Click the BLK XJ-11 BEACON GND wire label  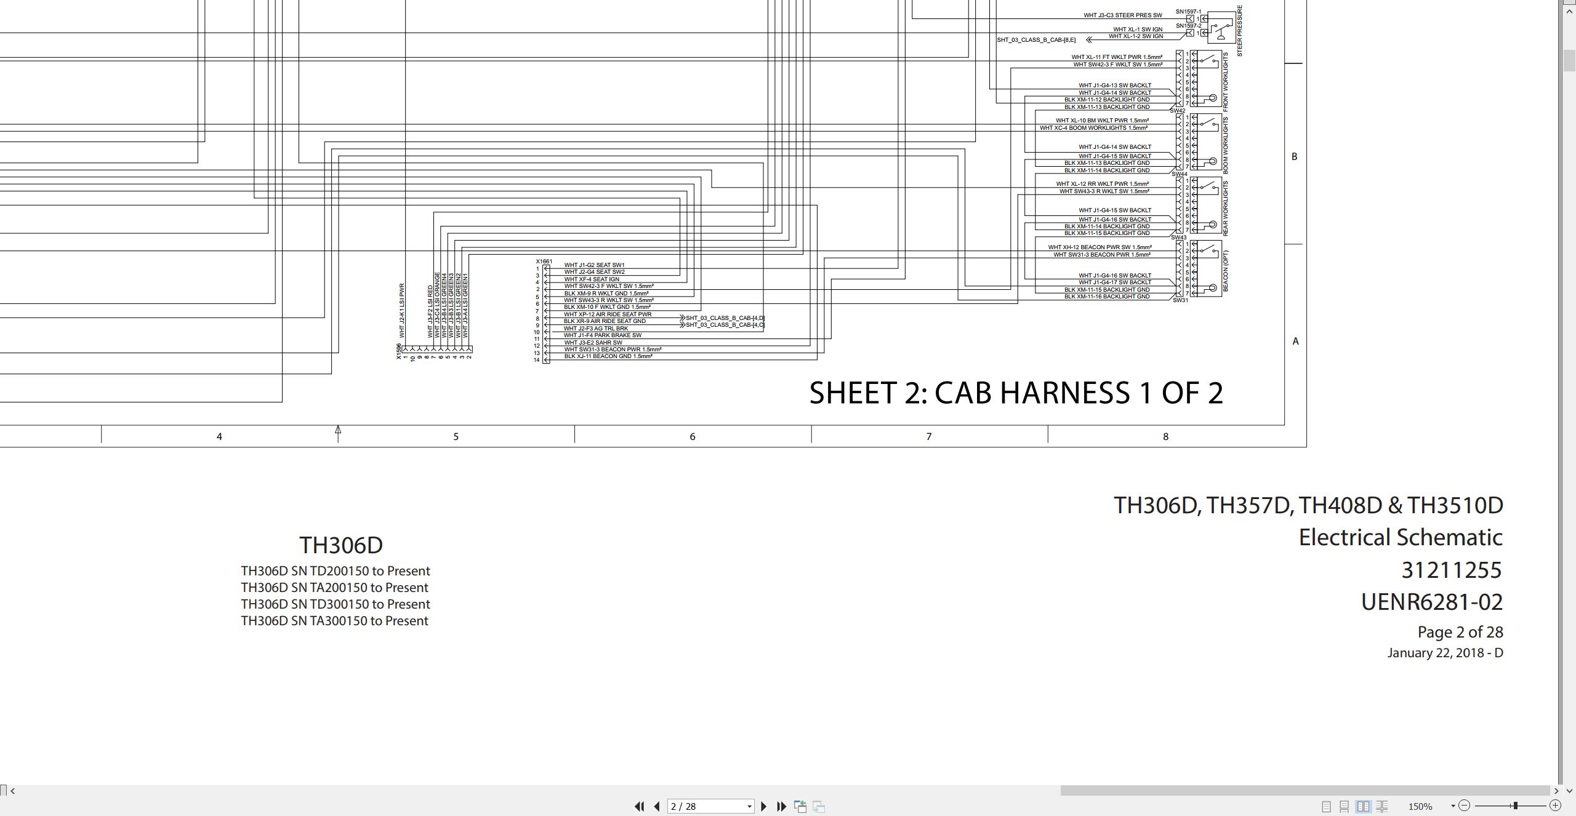tap(608, 356)
